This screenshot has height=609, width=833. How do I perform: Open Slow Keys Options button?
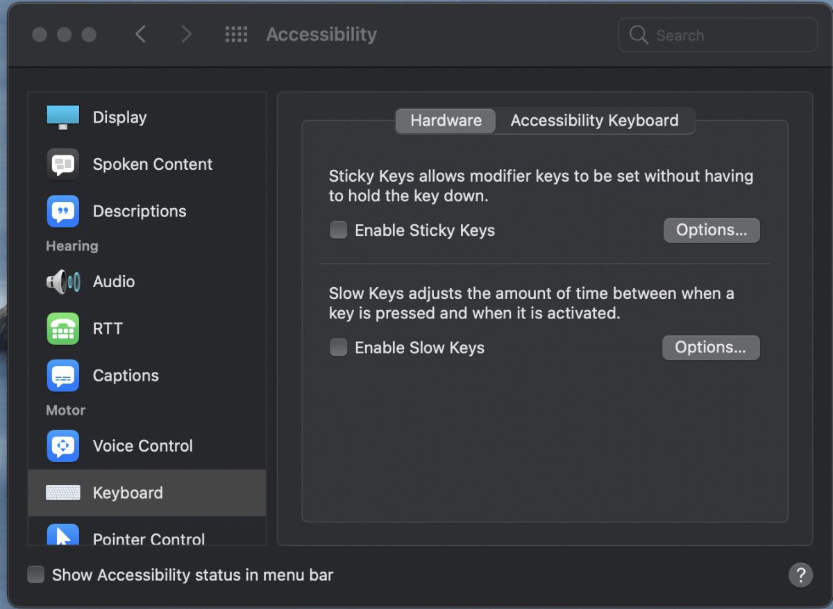pyautogui.click(x=711, y=348)
